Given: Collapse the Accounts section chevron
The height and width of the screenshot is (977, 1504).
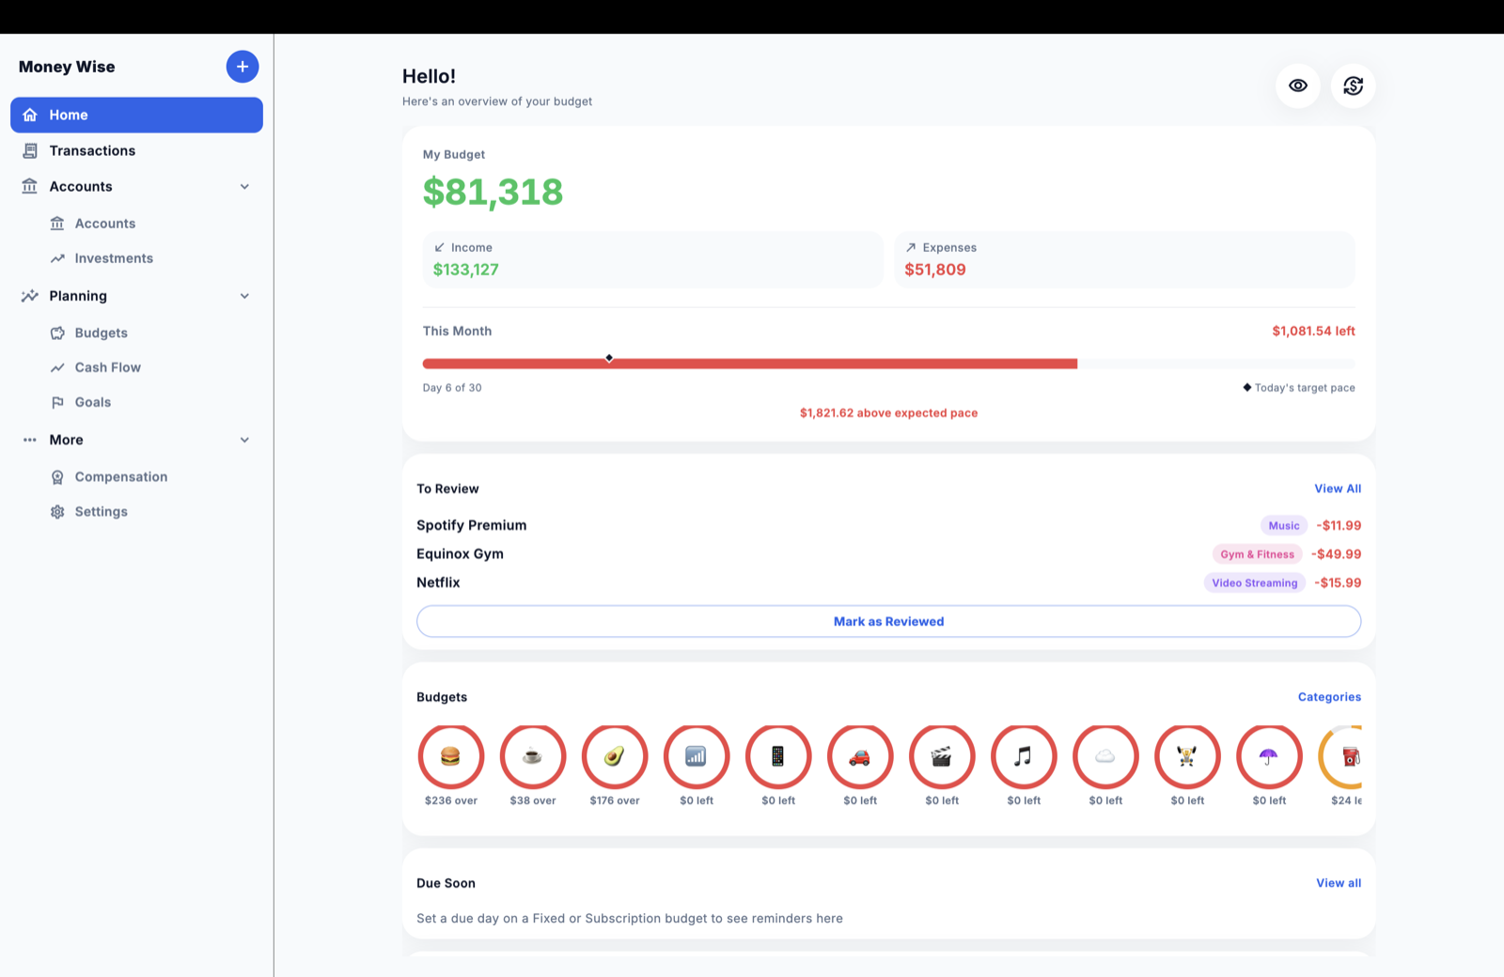Looking at the screenshot, I should pyautogui.click(x=244, y=187).
